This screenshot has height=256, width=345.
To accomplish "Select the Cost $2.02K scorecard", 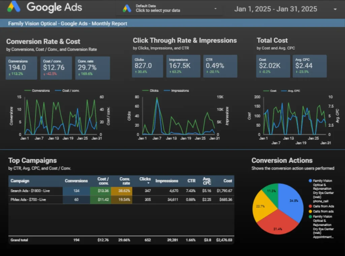I will 273,66.
